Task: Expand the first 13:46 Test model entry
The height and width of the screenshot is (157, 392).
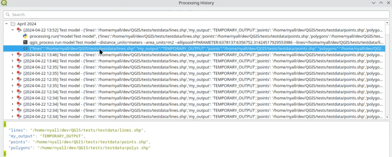Action: (x=13, y=55)
